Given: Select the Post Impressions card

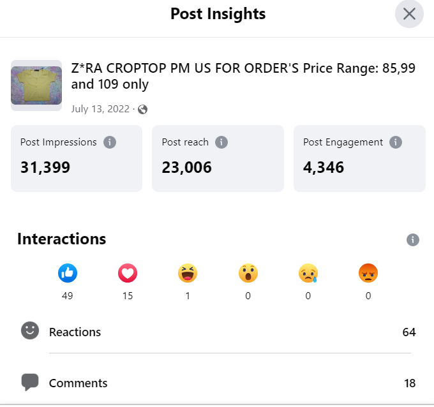Looking at the screenshot, I should click(x=77, y=158).
